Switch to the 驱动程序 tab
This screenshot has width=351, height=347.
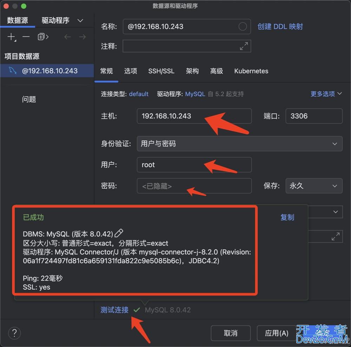(55, 20)
